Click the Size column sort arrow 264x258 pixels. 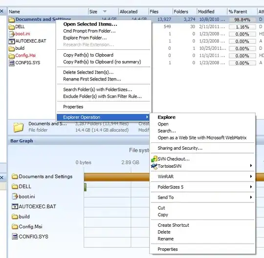(x=105, y=11)
